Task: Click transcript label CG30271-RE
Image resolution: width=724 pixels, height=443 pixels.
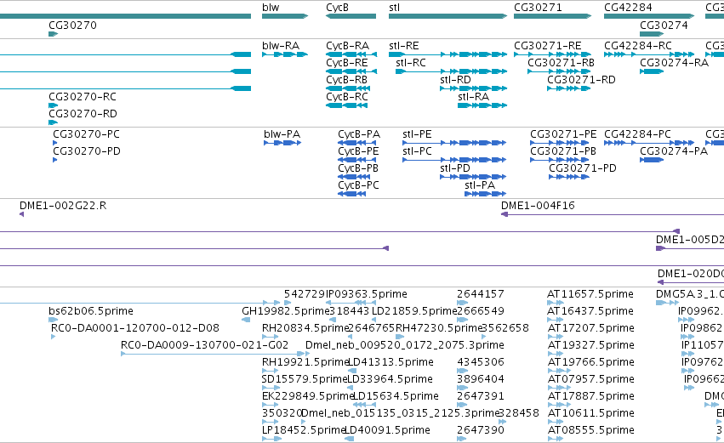Action: click(x=548, y=46)
